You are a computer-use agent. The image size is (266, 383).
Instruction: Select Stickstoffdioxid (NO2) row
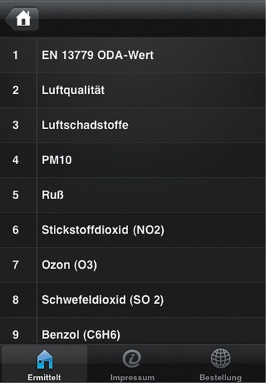coord(133,230)
